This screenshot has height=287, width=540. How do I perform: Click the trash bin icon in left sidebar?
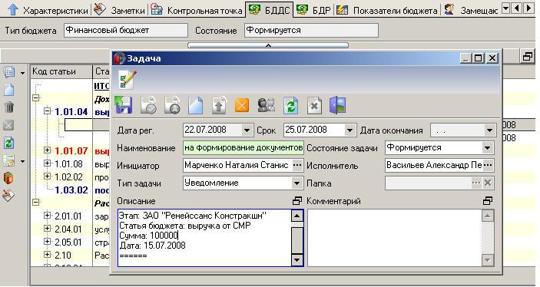pyautogui.click(x=9, y=107)
